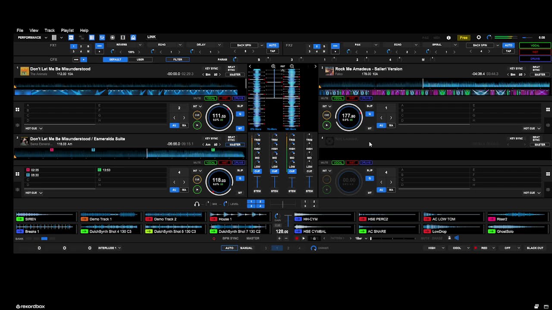Play the sampler sequencer
Viewport: 552px width, 310px height.
(x=304, y=238)
